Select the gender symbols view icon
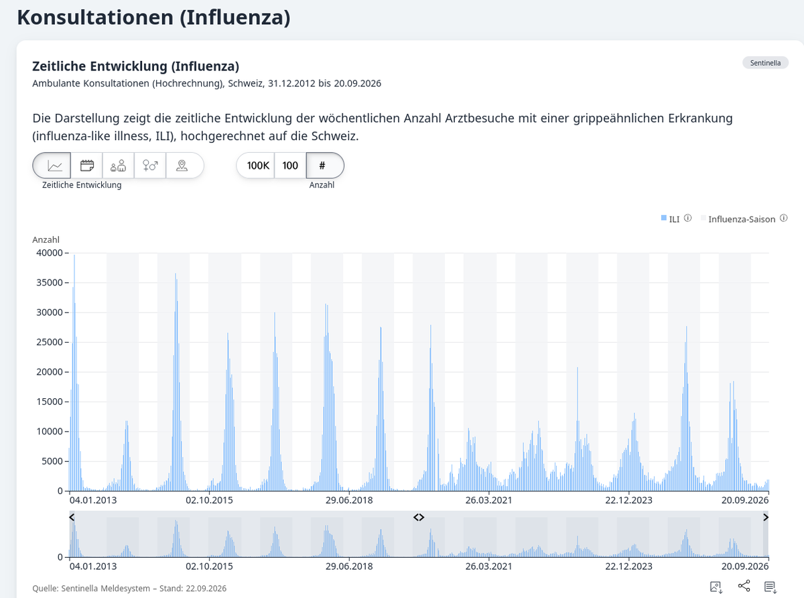 [x=150, y=165]
